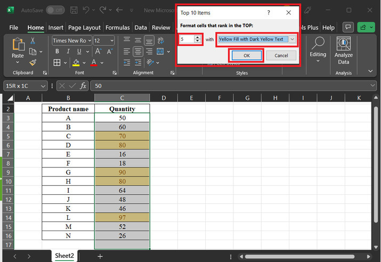
Task: Expand the font size dropdown
Action: coord(111,41)
